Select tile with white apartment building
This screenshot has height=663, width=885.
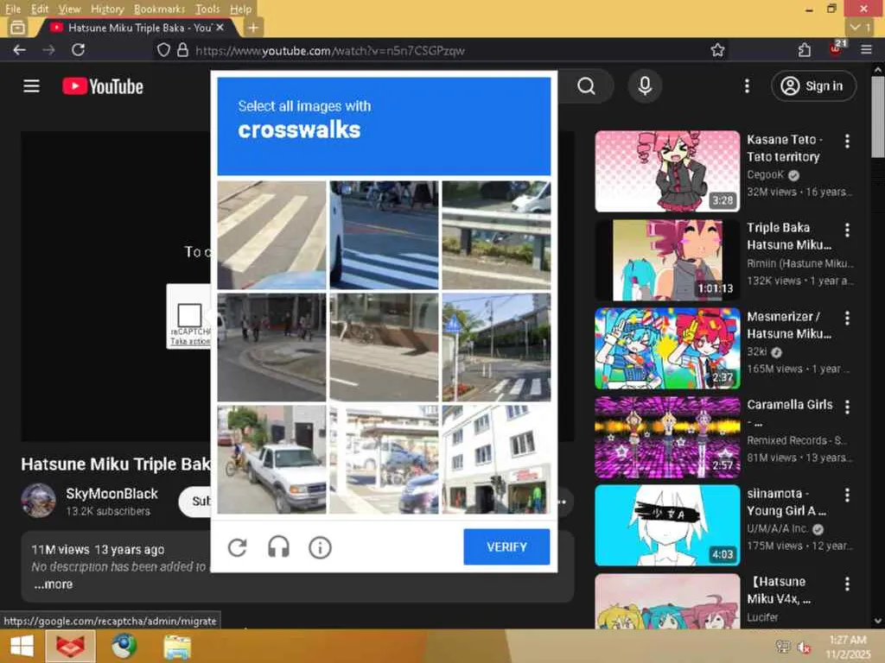tap(496, 459)
